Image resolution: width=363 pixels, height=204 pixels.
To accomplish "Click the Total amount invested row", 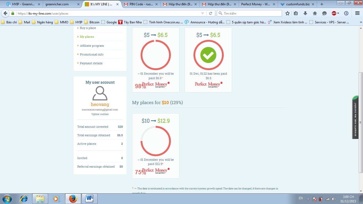I will [100, 127].
